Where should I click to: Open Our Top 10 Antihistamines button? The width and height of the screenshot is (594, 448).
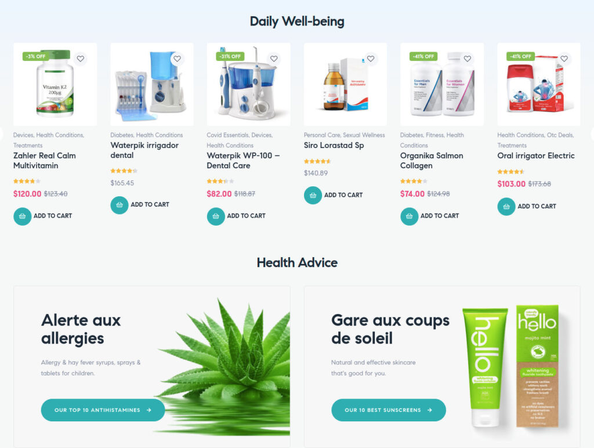pyautogui.click(x=103, y=410)
